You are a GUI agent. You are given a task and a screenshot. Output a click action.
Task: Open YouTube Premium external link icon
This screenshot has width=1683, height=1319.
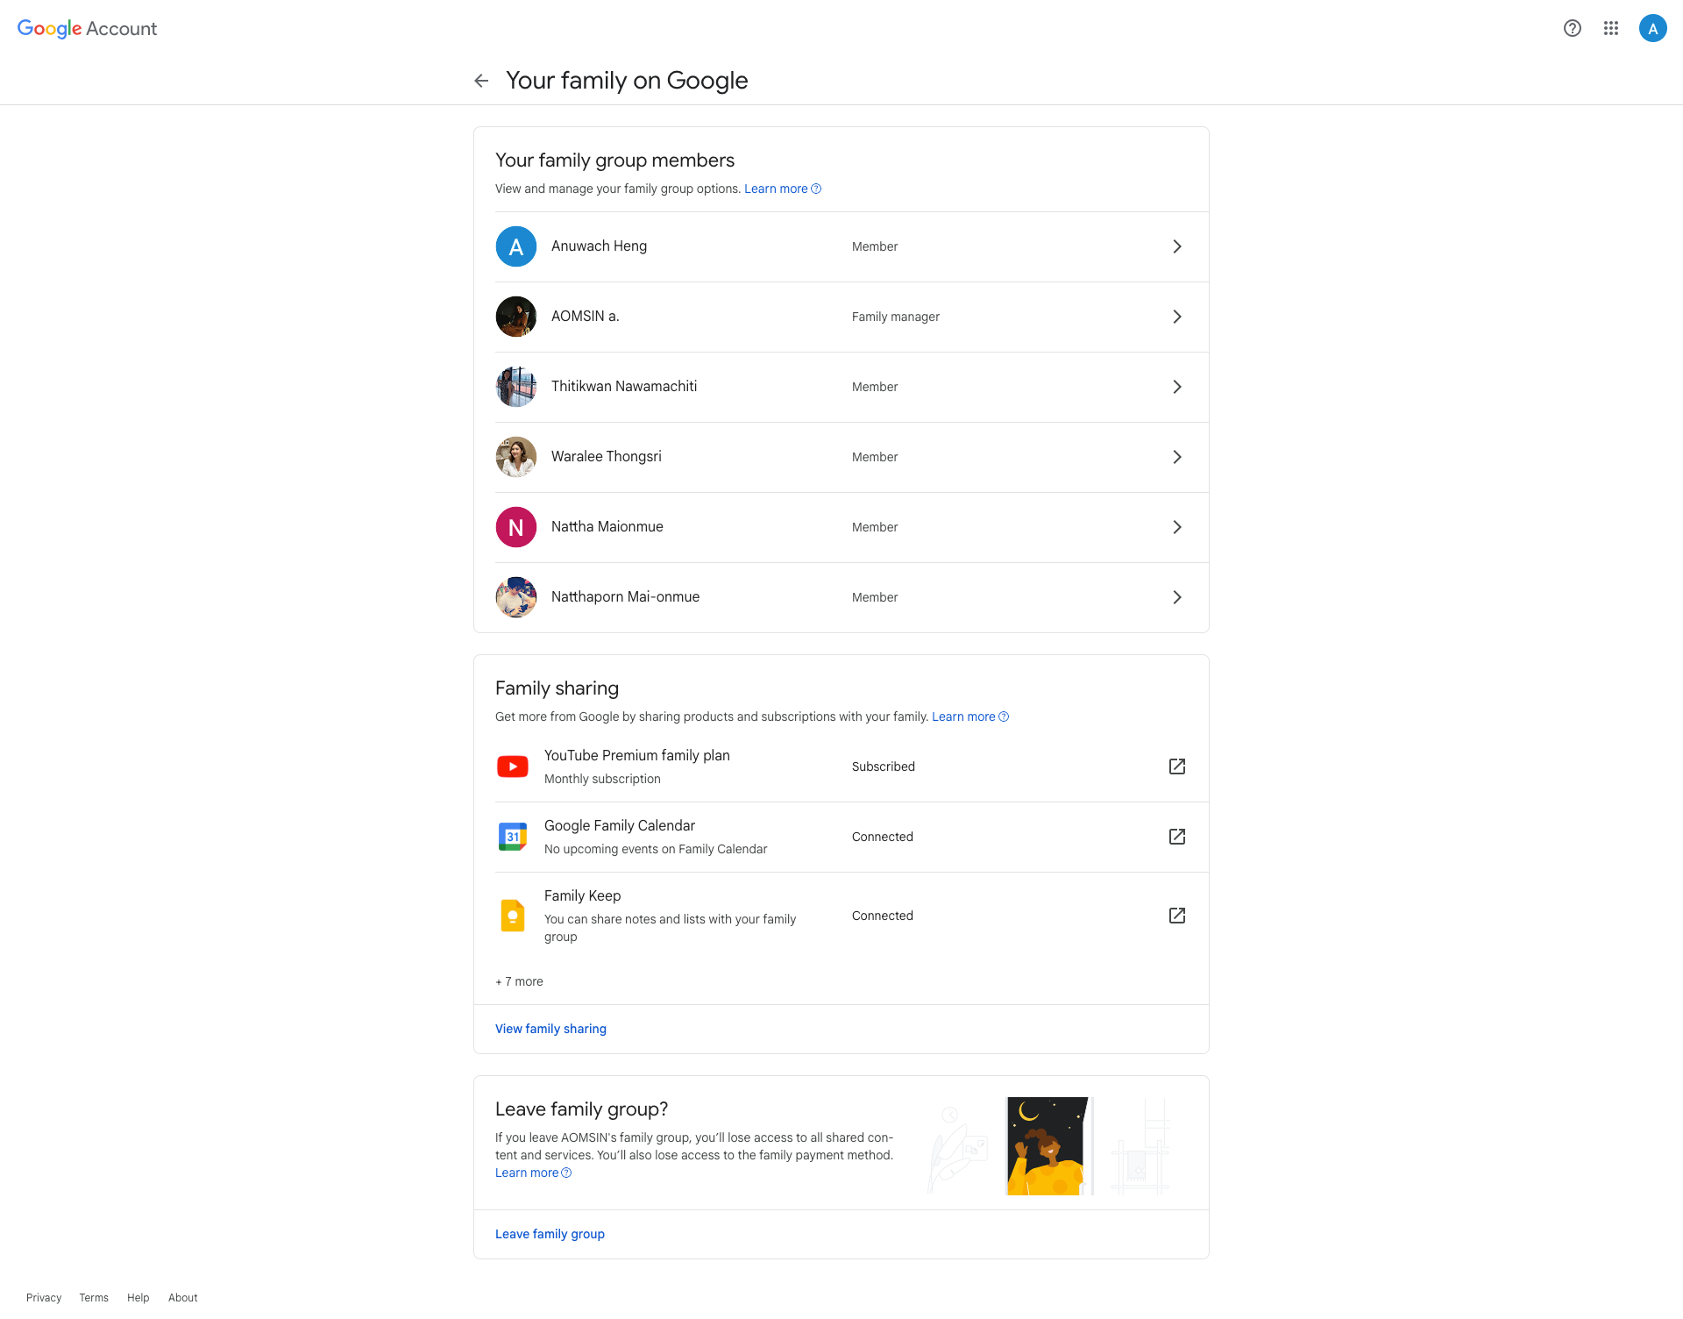click(x=1177, y=766)
